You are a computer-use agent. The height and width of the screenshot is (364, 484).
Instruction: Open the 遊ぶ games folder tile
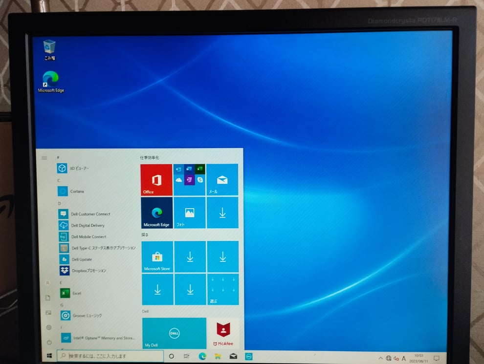click(x=223, y=289)
